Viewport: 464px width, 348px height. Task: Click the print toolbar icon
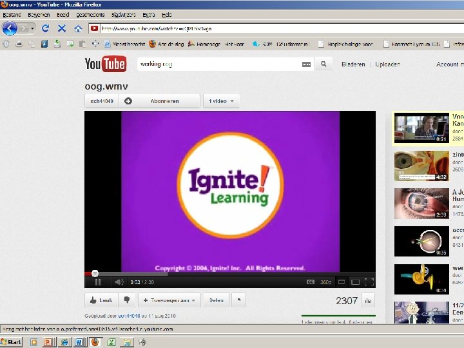pyautogui.click(x=19, y=44)
